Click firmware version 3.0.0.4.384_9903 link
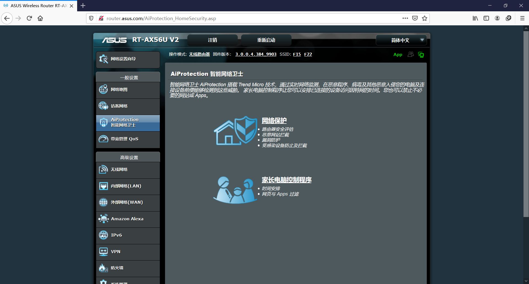The width and height of the screenshot is (529, 284). (x=256, y=54)
